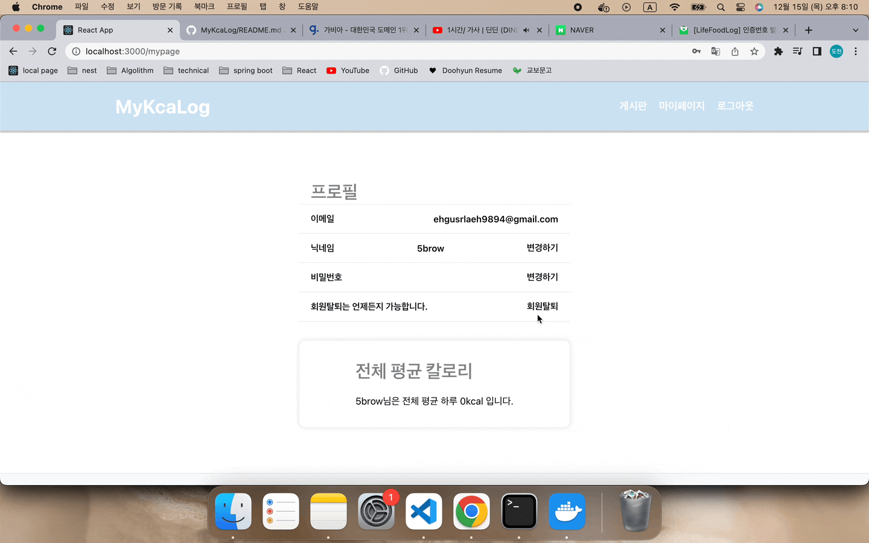
Task: Open the Chrome extensions puzzle icon
Action: point(778,51)
